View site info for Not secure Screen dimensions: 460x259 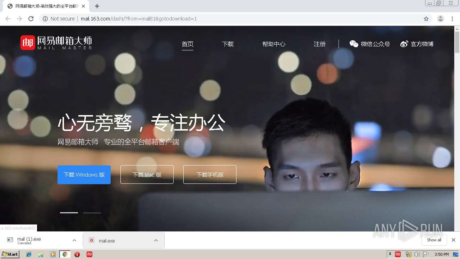pos(59,19)
